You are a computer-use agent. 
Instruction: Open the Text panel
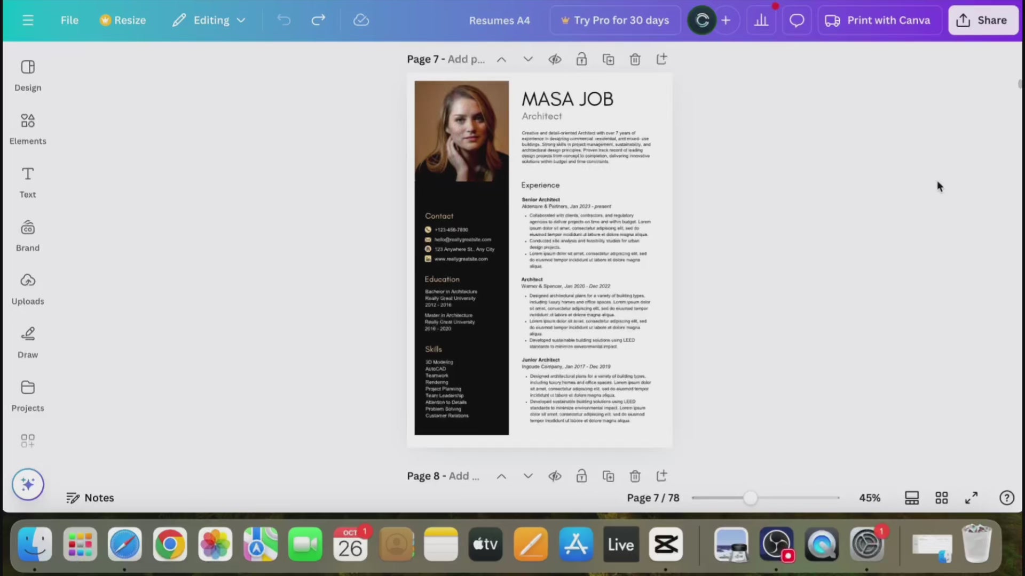click(28, 182)
